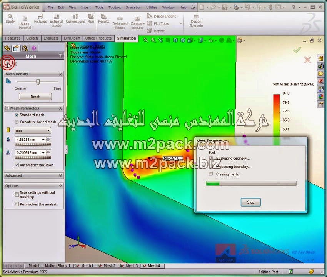The image size is (327, 277).
Task: Show the Deformed Result
Action: (x=120, y=23)
